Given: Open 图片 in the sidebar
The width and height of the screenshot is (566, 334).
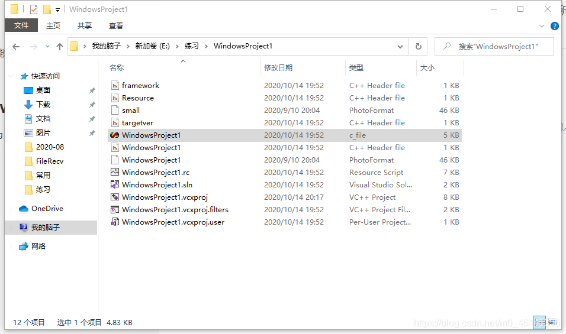Looking at the screenshot, I should pos(43,132).
